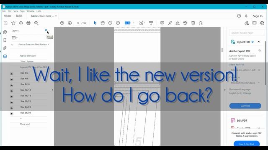
Task: Click the read mode scrolling icon
Action: [151, 23]
